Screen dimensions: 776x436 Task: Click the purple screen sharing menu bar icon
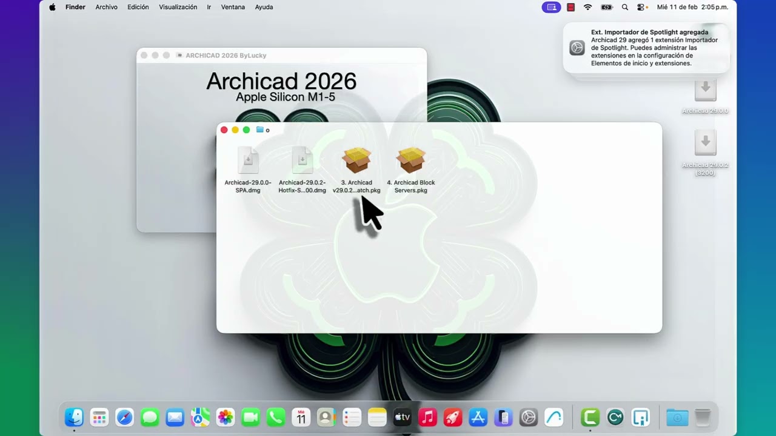(551, 7)
